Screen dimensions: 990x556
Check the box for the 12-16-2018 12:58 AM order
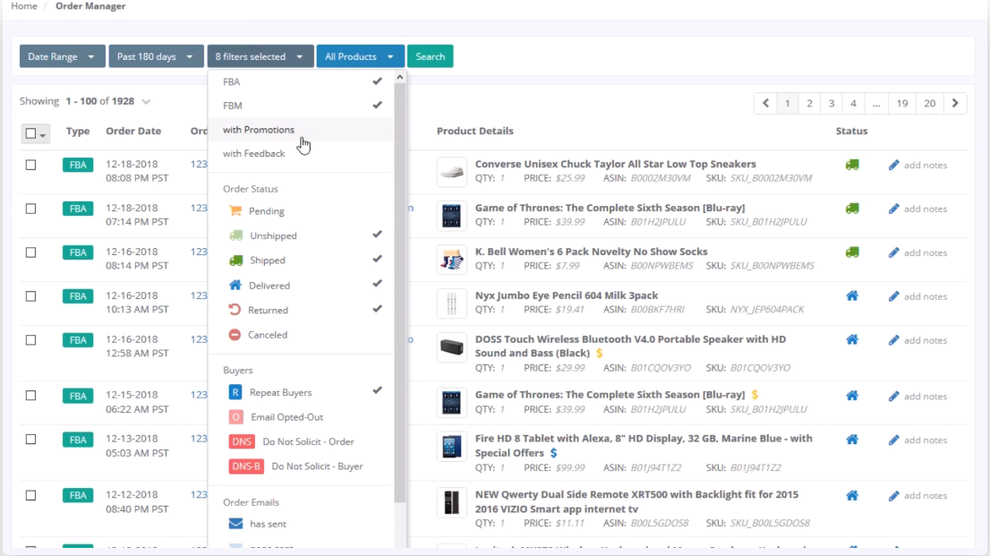(x=31, y=340)
